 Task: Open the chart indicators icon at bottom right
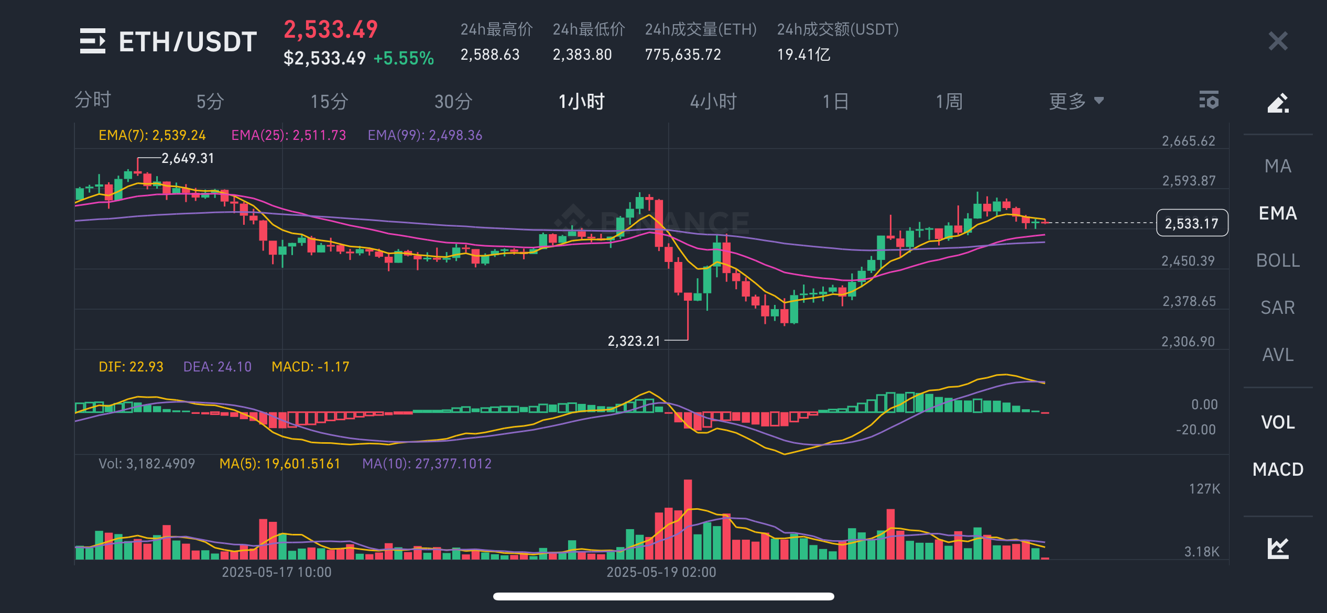(1278, 548)
